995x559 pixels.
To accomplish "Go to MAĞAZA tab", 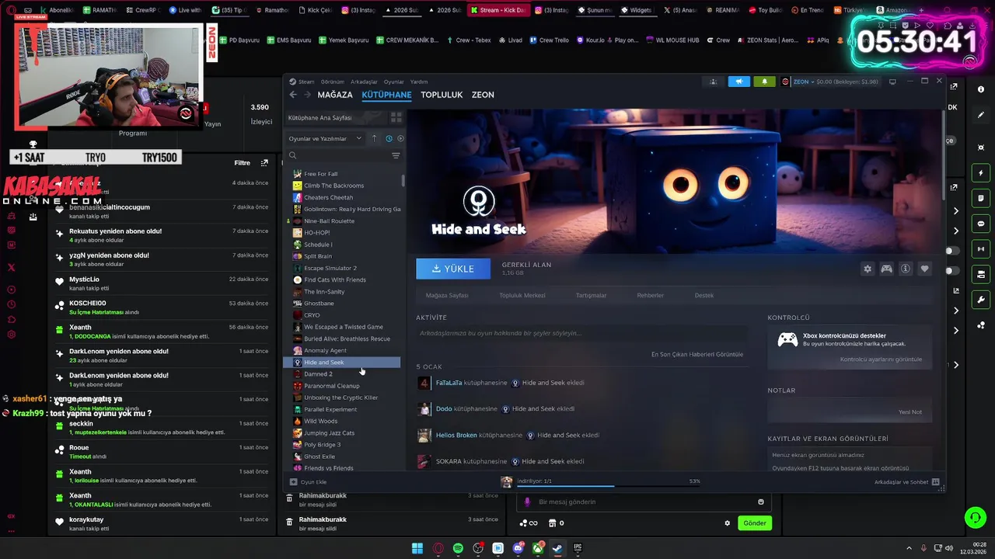I will (335, 95).
